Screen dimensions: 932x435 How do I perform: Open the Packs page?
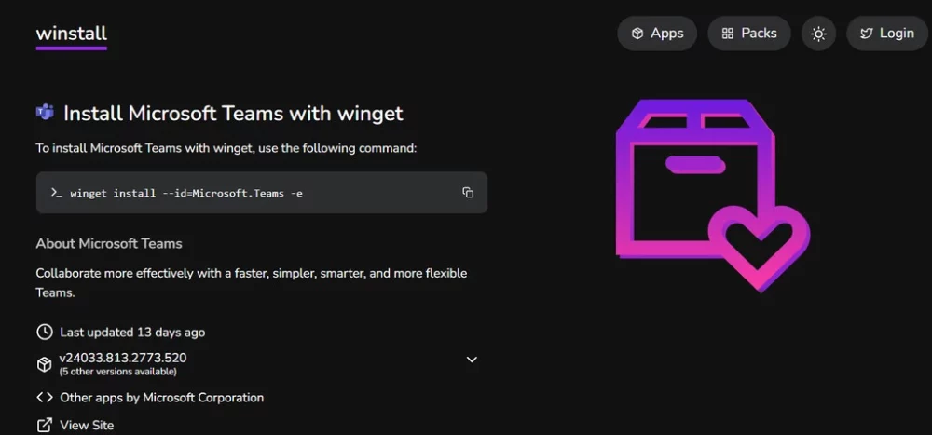749,34
